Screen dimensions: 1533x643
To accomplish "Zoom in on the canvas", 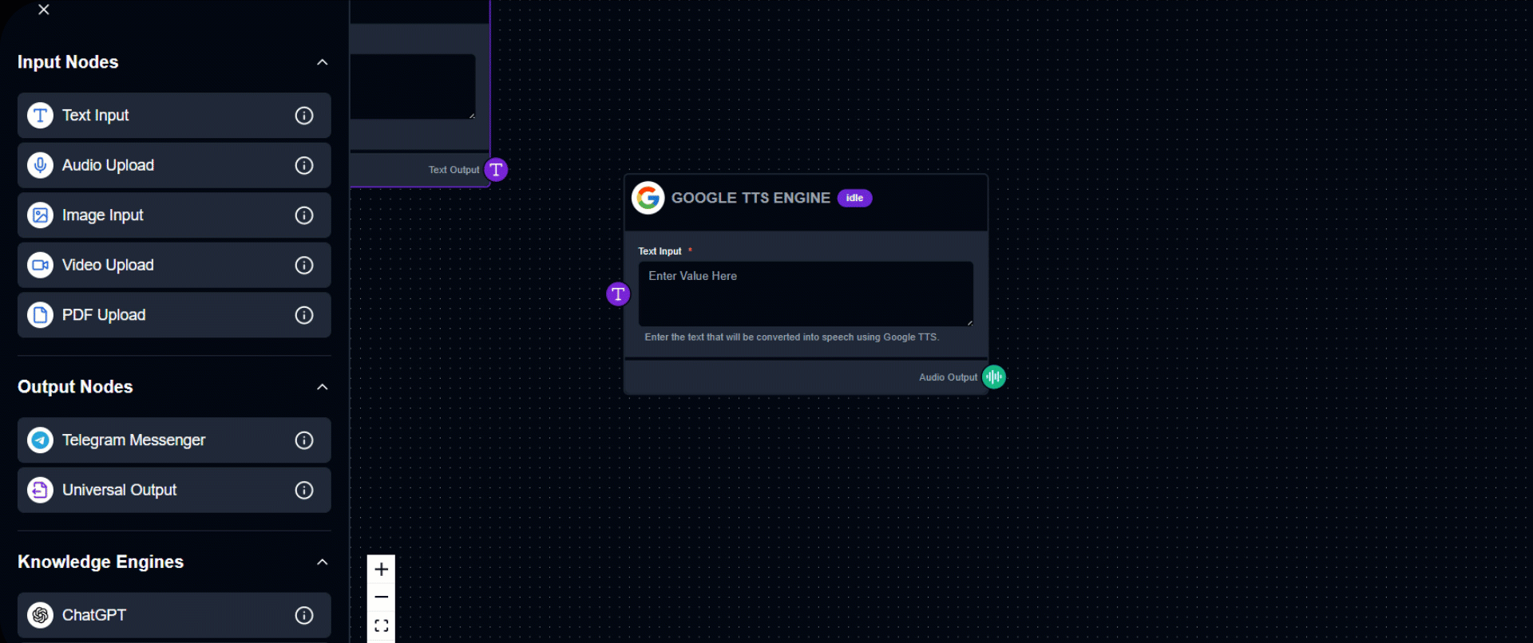I will [382, 570].
